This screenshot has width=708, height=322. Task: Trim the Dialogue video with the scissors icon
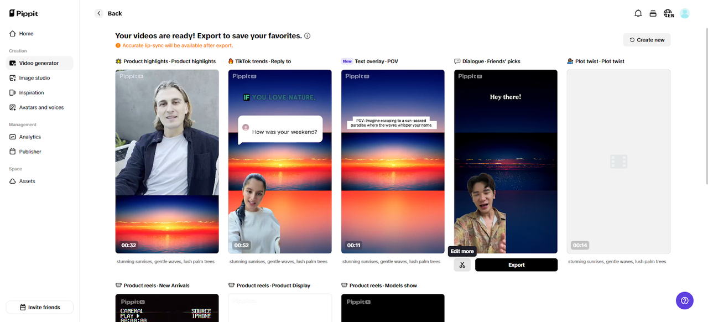point(462,264)
